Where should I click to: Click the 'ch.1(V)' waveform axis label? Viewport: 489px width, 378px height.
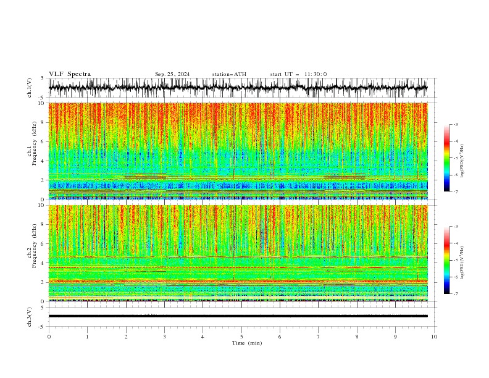click(30, 88)
